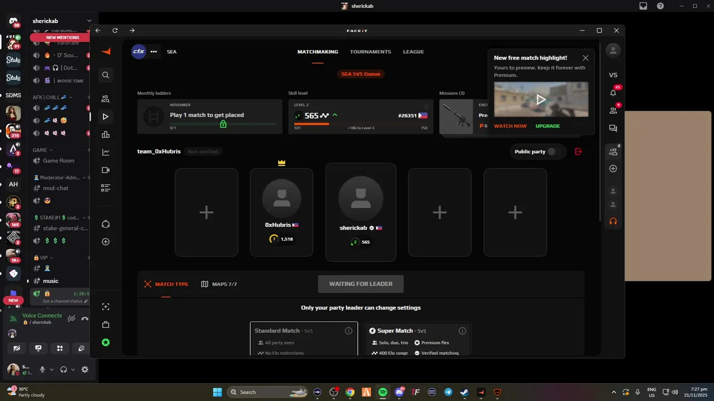Screen dimensions: 714x401
Task: Click the WAITING FOR LEADER button
Action: click(360, 284)
